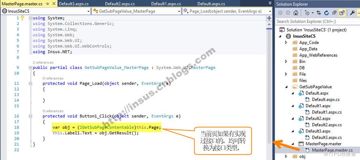The width and height of the screenshot is (360, 160).
Task: Click the editor split-window handle icon
Action: [269, 18]
